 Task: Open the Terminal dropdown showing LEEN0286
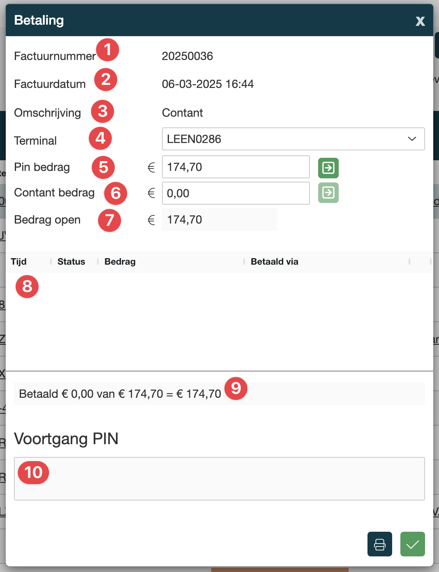[293, 139]
